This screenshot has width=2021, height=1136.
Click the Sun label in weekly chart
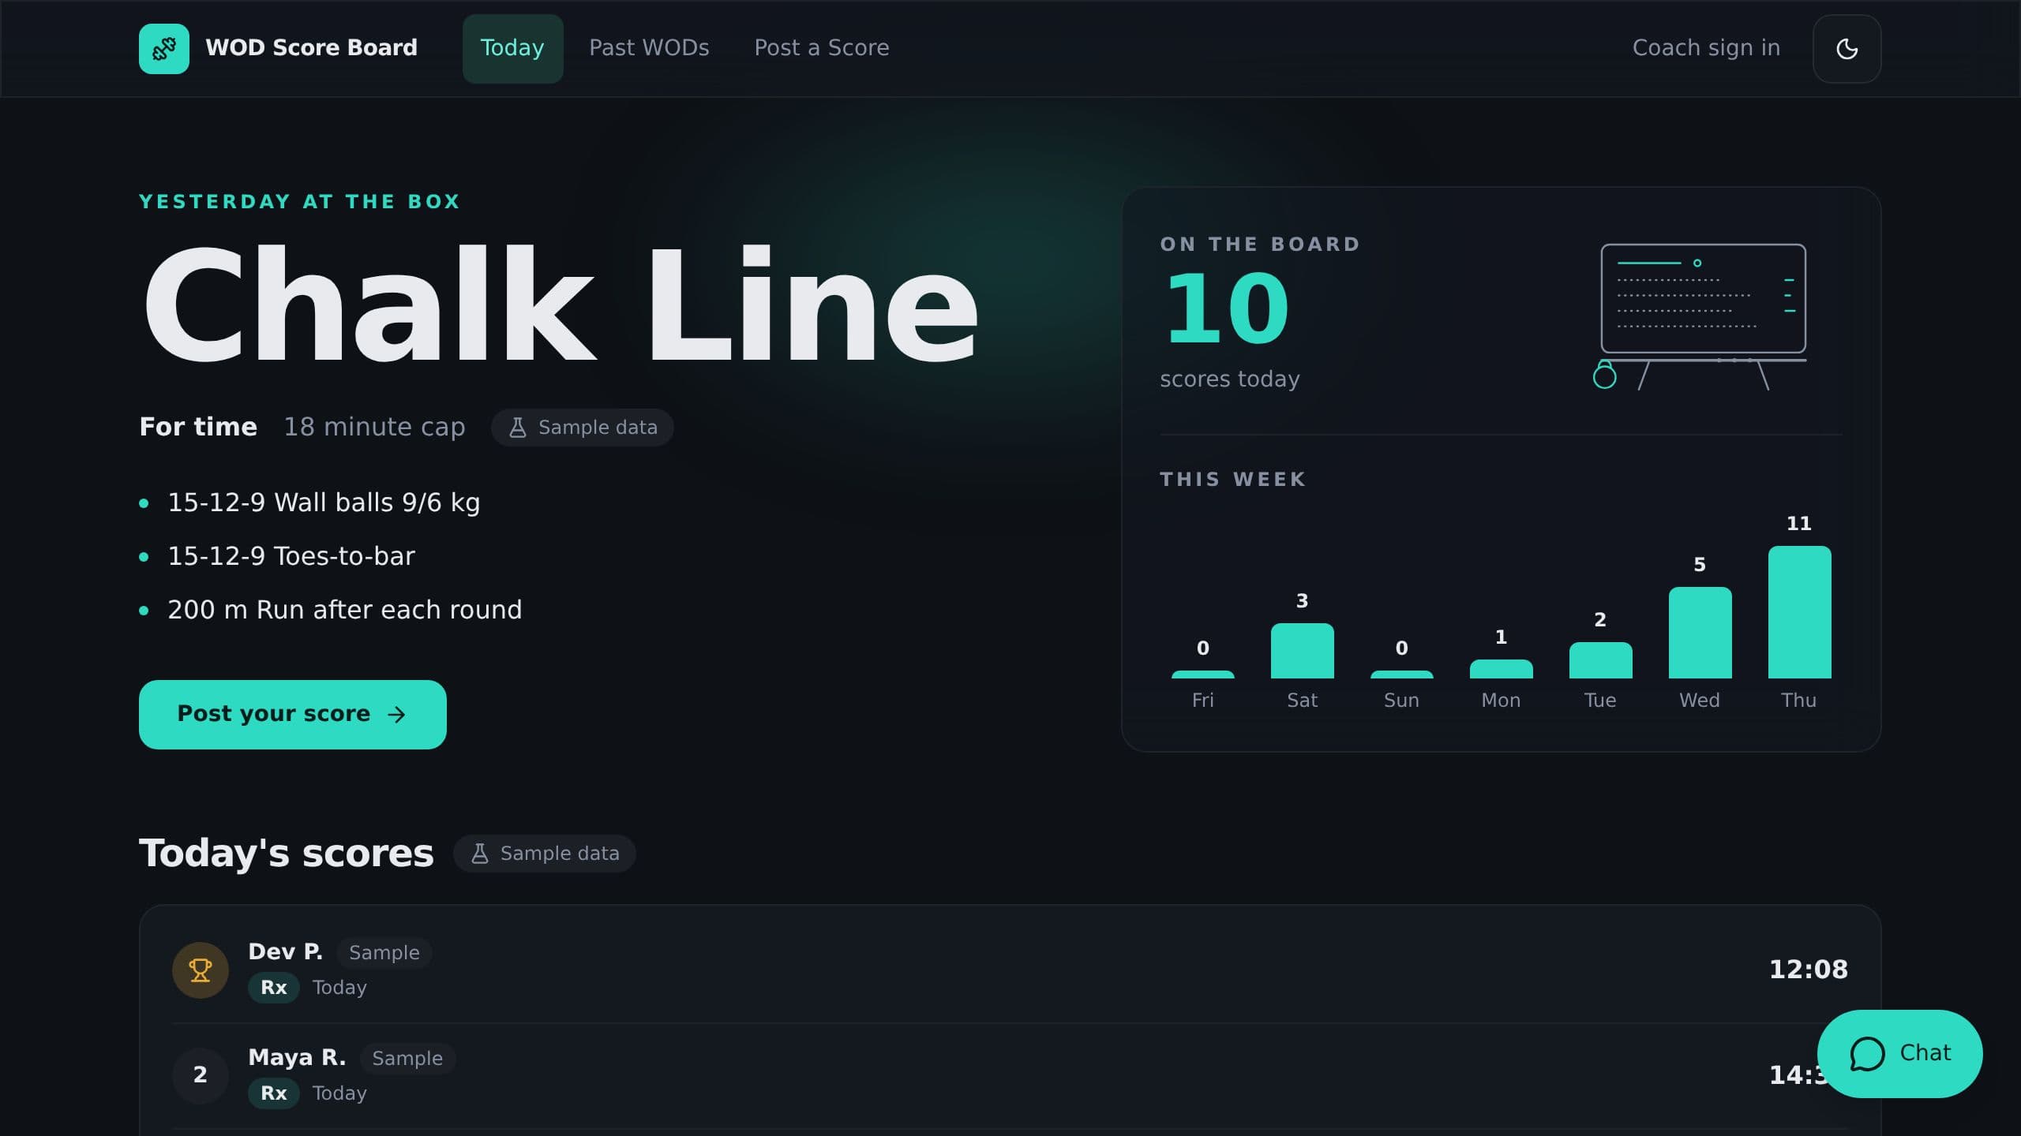pos(1401,701)
